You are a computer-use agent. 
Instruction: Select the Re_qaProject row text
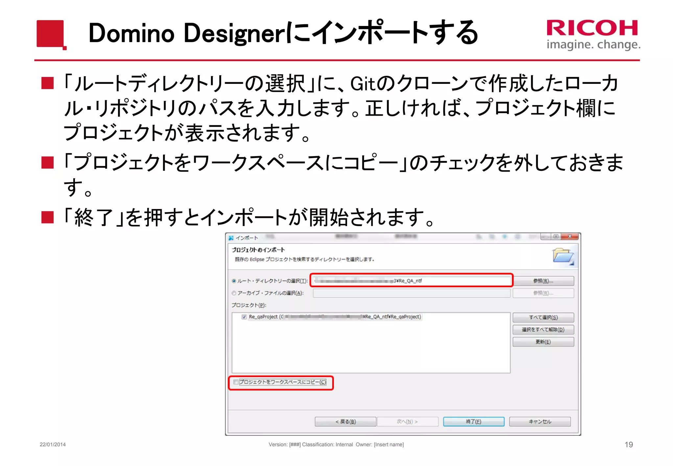[x=335, y=317]
